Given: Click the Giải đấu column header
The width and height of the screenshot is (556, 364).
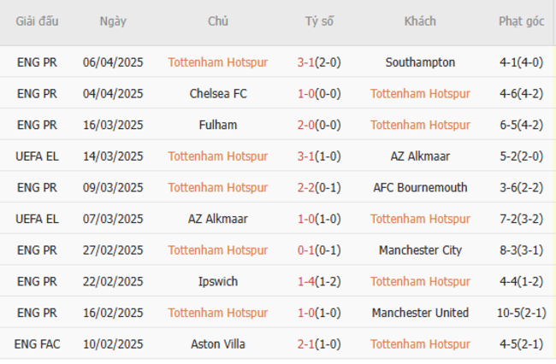Looking at the screenshot, I should (36, 21).
